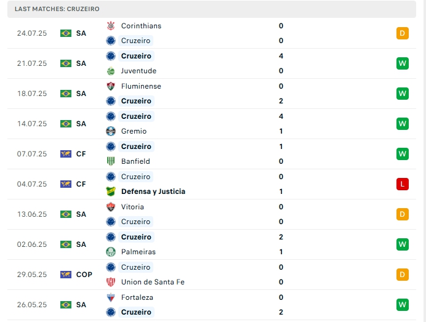Open the Union de Santa Fe link
The width and height of the screenshot is (426, 322).
coord(153,282)
